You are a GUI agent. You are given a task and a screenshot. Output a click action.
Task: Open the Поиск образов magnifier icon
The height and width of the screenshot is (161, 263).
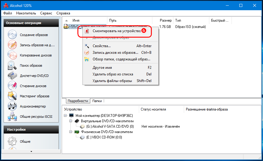pyautogui.click(x=12, y=65)
